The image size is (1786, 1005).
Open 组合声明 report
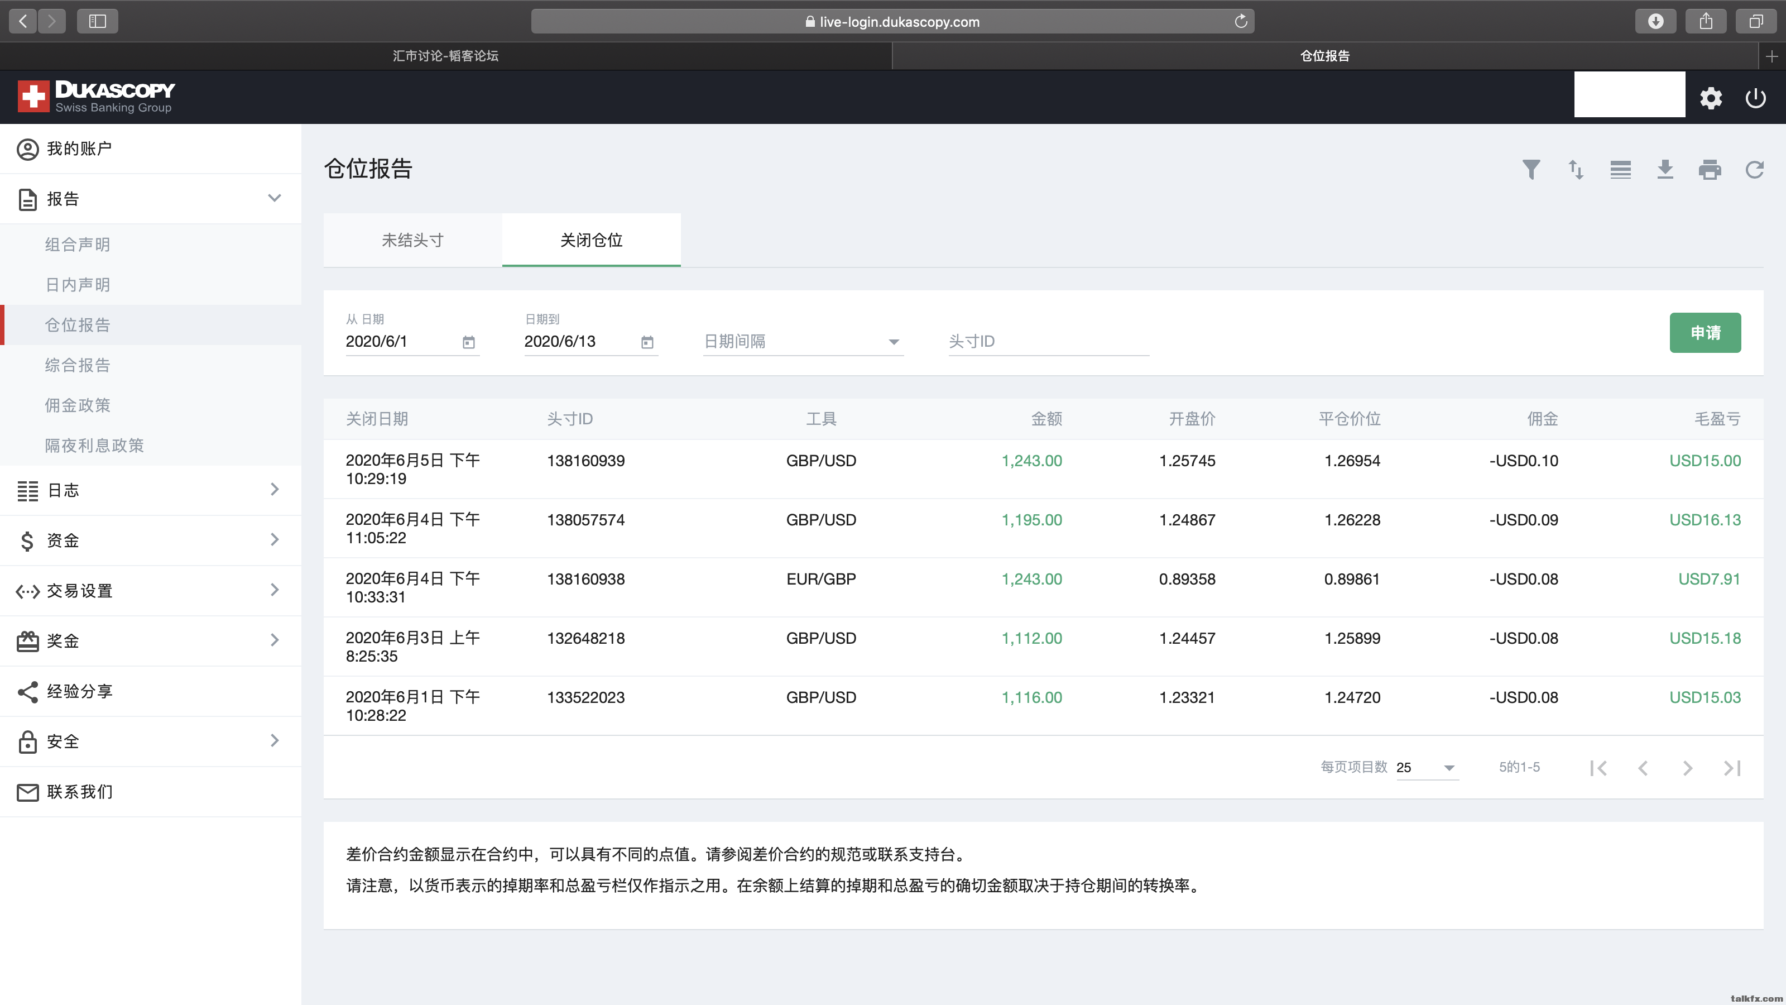coord(151,244)
